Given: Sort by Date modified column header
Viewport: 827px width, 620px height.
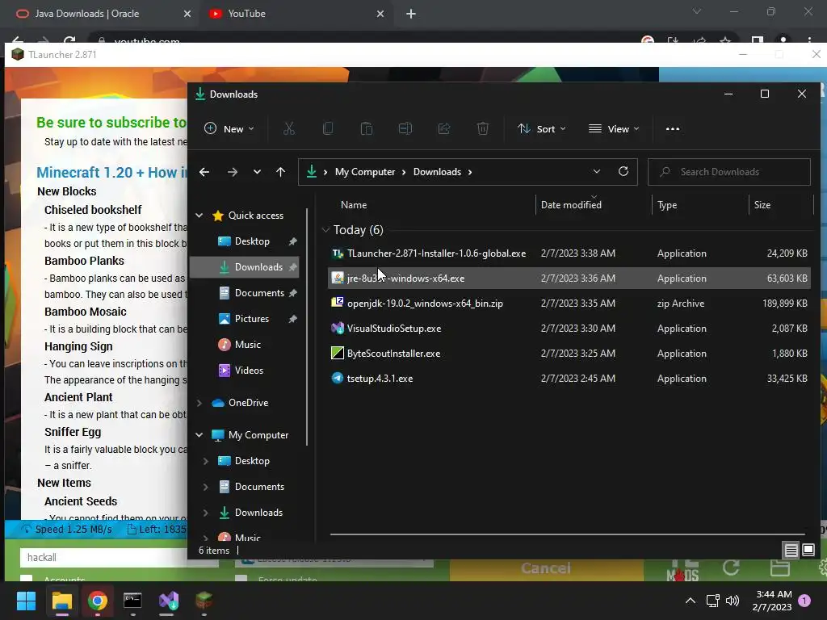Looking at the screenshot, I should coord(571,205).
